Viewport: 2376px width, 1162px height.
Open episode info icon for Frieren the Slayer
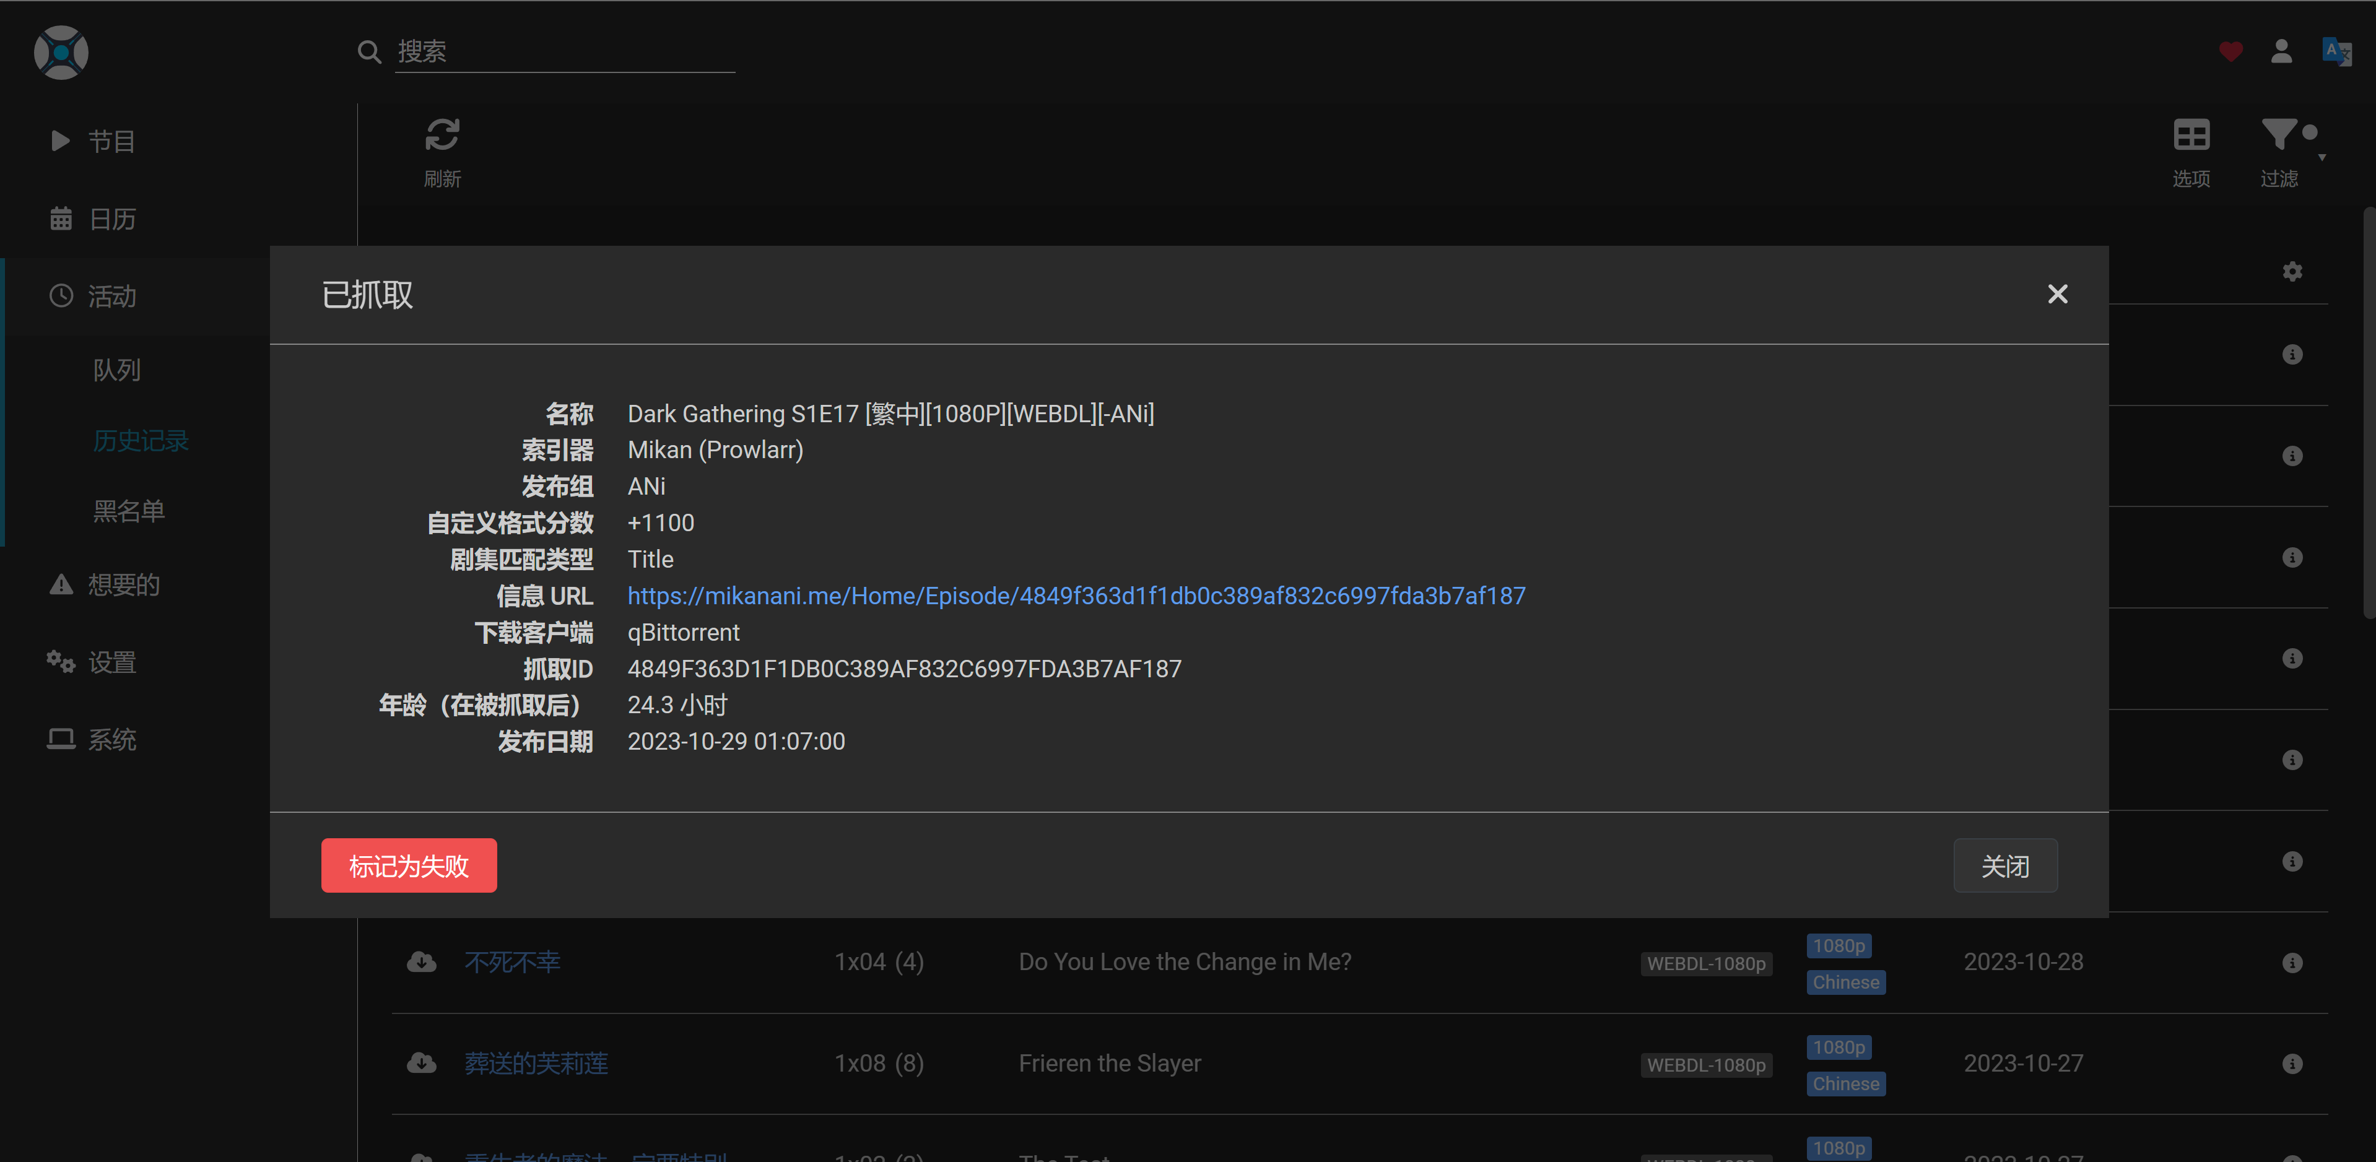(x=2293, y=1064)
